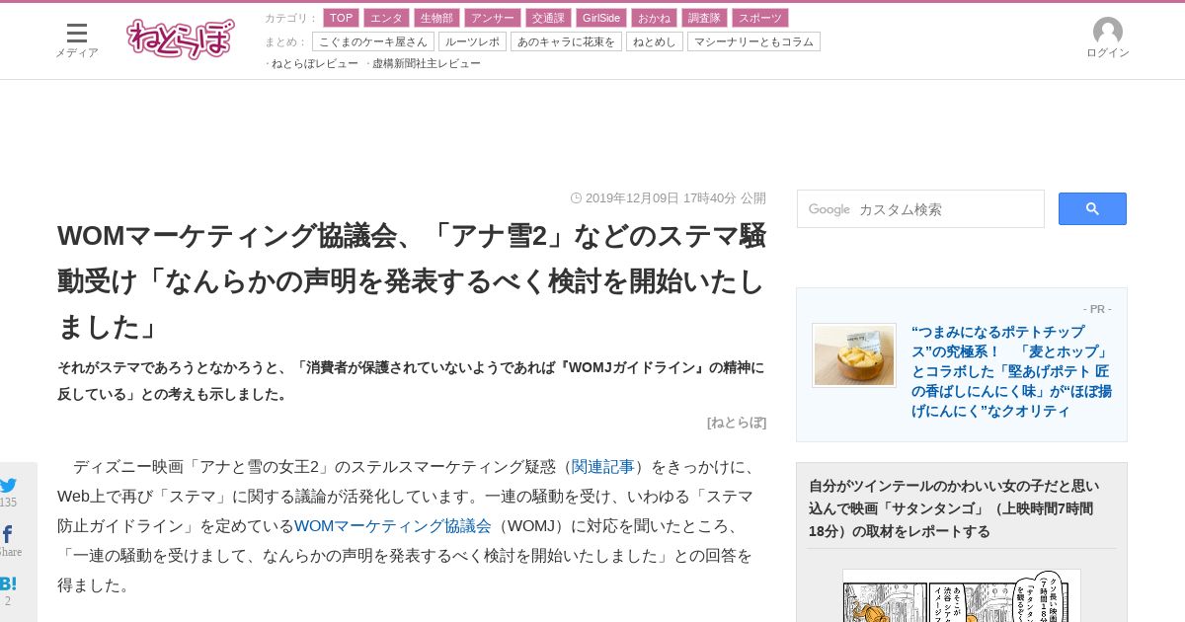Select the 生物部 category tab
This screenshot has width=1185, height=622.
coord(436,18)
